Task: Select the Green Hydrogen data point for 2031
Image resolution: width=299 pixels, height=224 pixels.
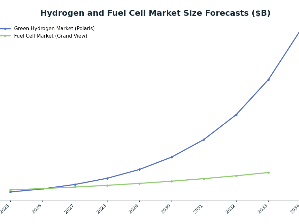Action: [204, 139]
